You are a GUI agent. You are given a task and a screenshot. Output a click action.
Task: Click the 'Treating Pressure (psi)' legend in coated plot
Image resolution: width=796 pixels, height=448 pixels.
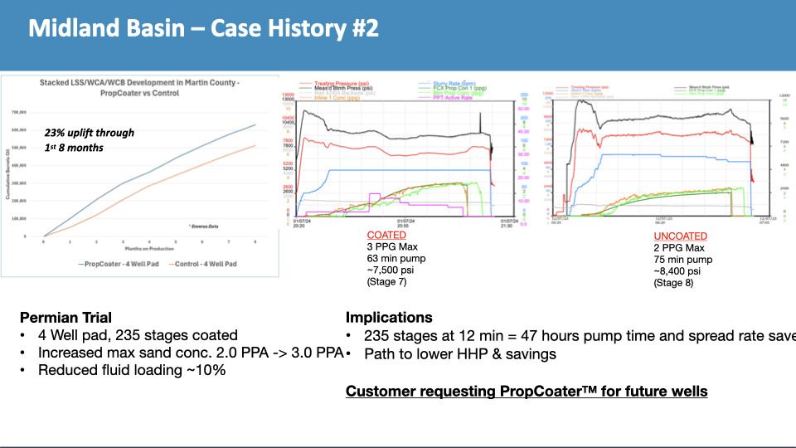click(341, 84)
